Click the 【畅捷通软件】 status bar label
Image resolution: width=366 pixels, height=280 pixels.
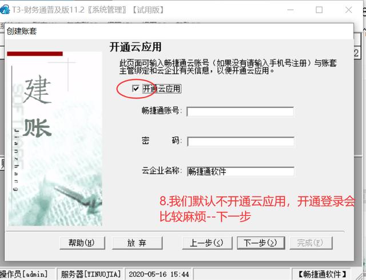tap(322, 274)
